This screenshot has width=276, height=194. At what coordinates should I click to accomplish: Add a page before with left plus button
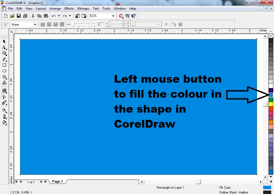tap(21, 181)
